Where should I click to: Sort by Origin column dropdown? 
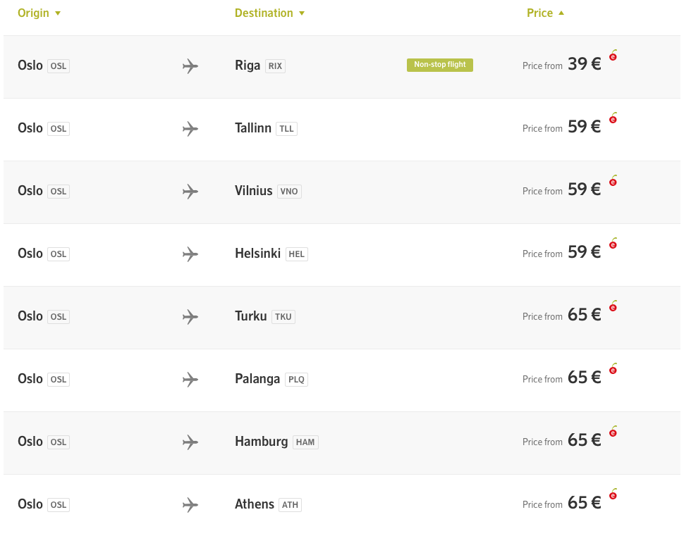pos(39,13)
